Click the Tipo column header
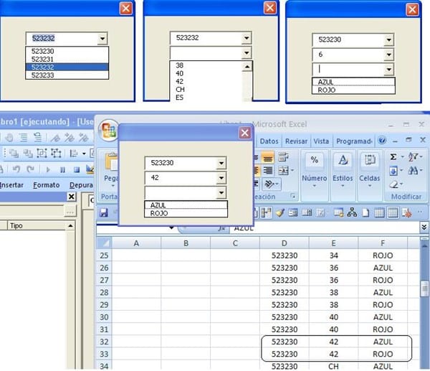 click(37, 226)
